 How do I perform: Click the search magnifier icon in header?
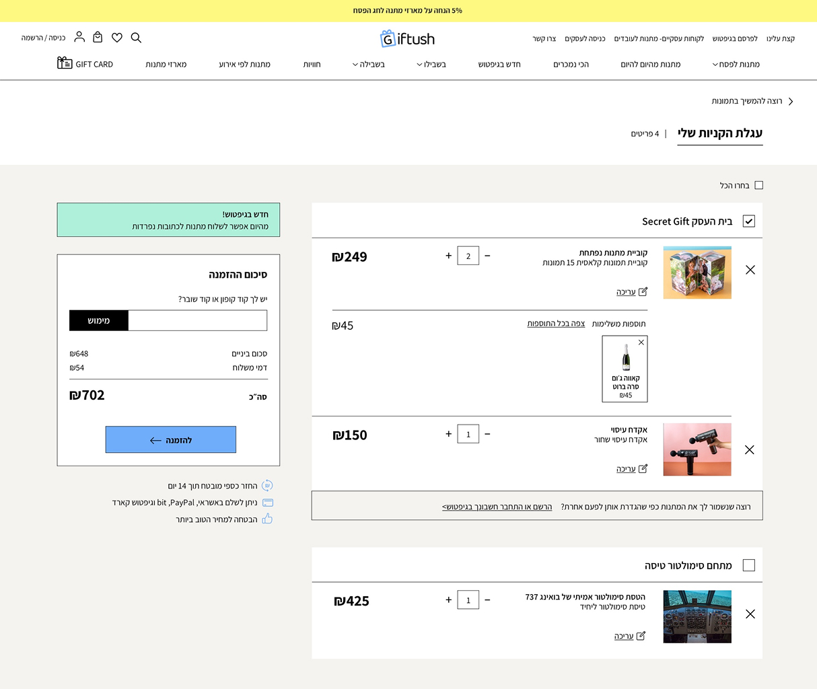(x=136, y=38)
